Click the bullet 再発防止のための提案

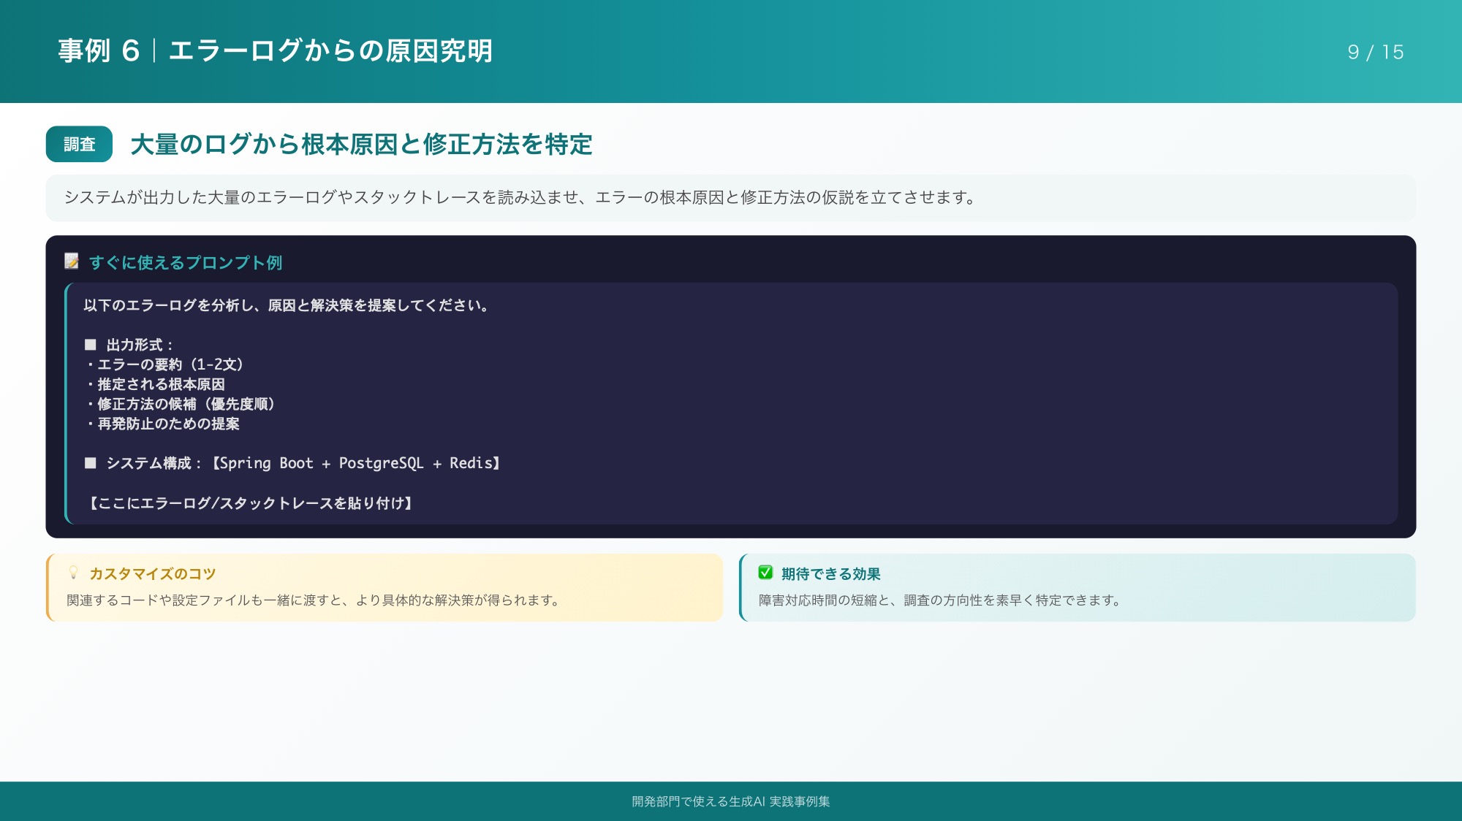[162, 424]
